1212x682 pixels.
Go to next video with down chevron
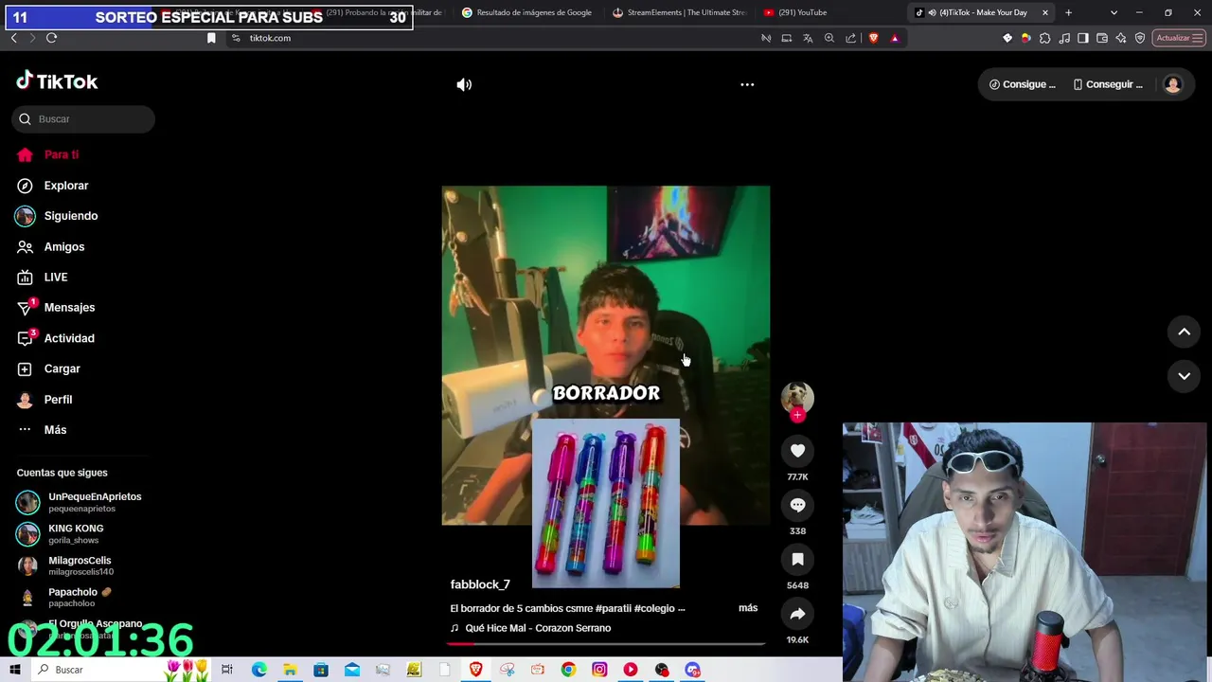coord(1184,376)
